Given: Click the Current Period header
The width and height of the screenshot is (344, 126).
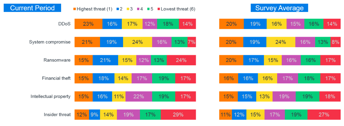Looking at the screenshot, I should [x=32, y=8].
